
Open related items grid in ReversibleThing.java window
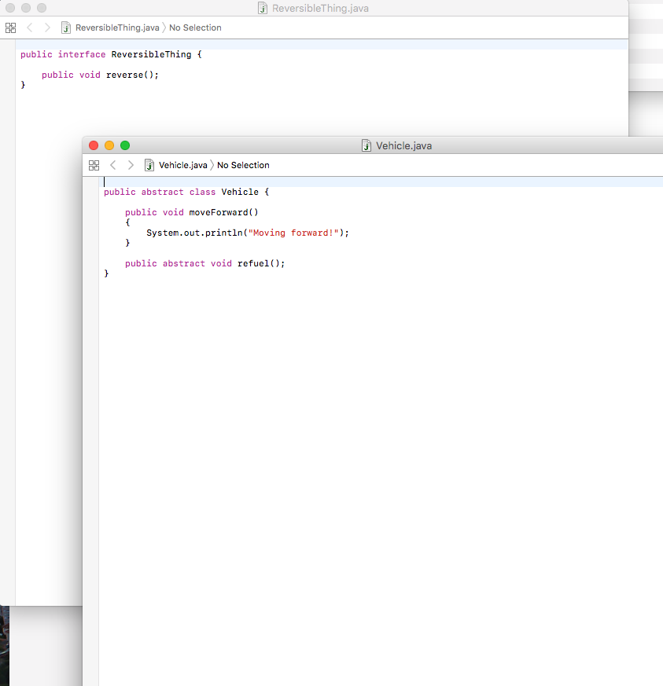[10, 28]
